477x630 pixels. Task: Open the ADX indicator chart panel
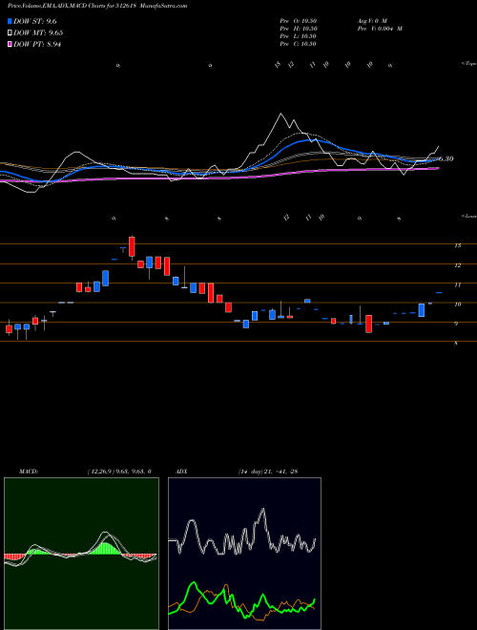(244, 554)
